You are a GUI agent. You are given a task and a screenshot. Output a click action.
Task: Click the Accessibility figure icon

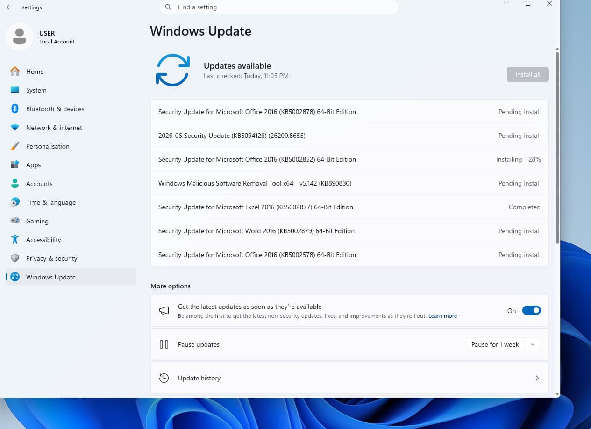(15, 240)
